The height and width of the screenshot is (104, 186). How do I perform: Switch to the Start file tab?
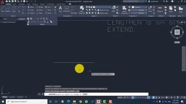[x=5, y=19]
